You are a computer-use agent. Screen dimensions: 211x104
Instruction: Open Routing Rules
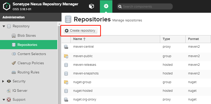point(28,72)
